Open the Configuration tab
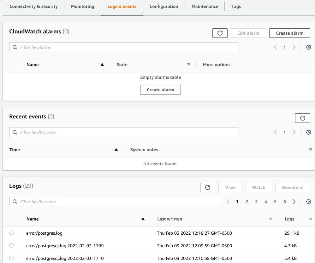The height and width of the screenshot is (263, 315). [164, 6]
